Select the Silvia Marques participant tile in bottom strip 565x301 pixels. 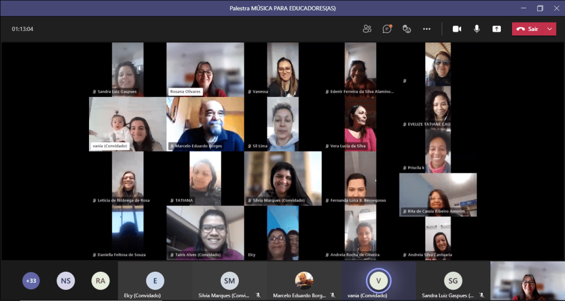click(x=229, y=281)
